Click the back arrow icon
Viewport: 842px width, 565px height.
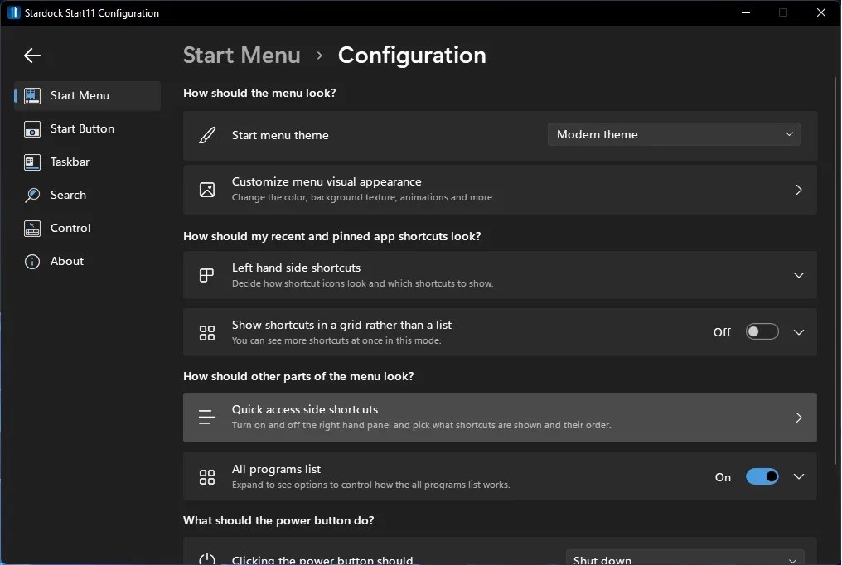[32, 56]
